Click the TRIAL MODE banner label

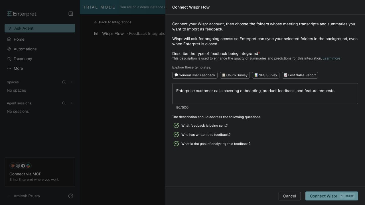click(x=99, y=7)
